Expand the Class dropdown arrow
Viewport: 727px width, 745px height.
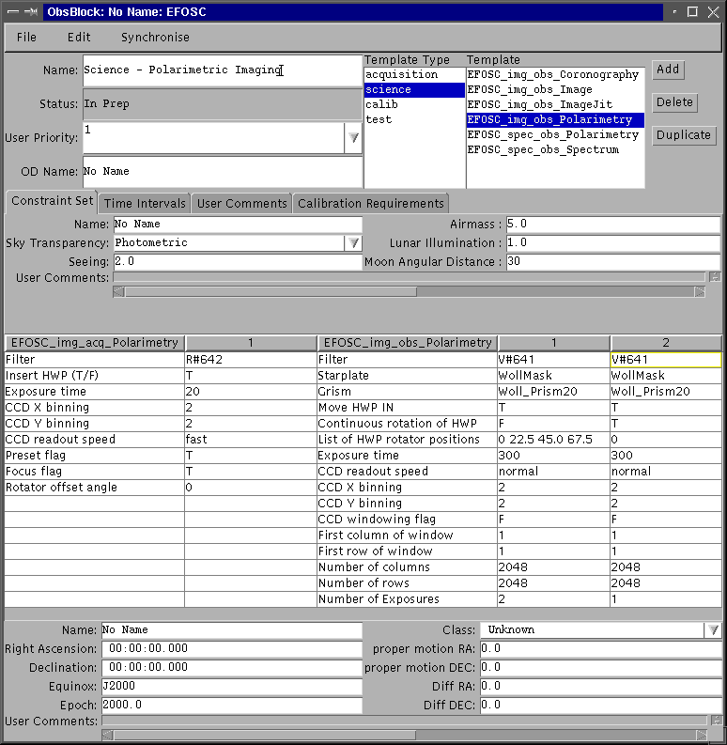(712, 630)
